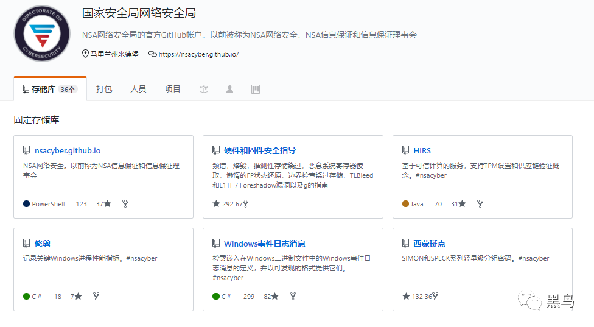This screenshot has width=594, height=327.
Task: Click the repo icon beside Windows事件日志消息
Action: pos(216,243)
